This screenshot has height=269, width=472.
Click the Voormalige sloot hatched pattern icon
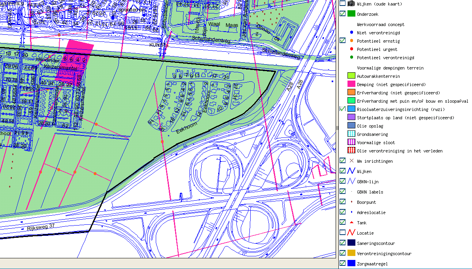pos(351,143)
